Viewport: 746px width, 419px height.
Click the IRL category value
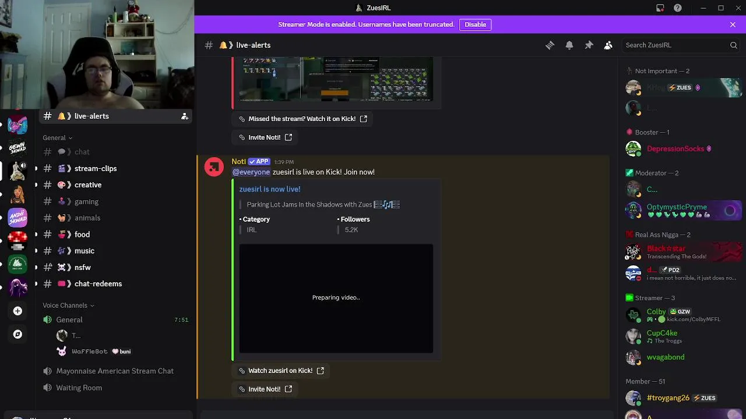click(252, 230)
